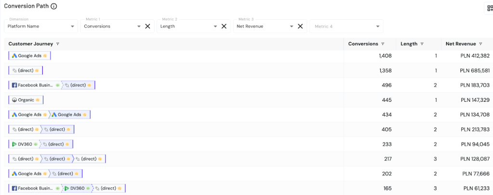This screenshot has width=493, height=195.
Task: Click the Organic icon in the journey row
Action: pos(14,100)
